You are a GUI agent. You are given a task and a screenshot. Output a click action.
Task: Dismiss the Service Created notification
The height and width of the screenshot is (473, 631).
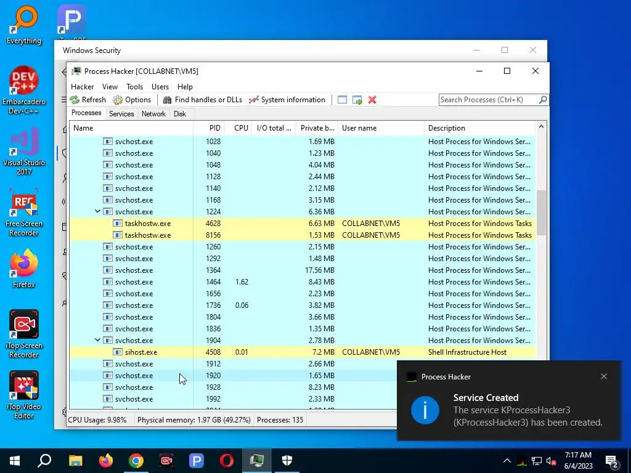(604, 376)
